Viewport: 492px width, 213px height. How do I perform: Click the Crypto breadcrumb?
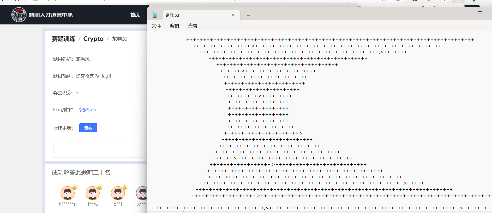(93, 39)
